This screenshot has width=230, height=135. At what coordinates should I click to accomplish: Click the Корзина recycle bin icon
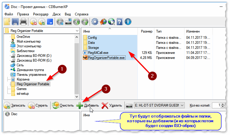(13, 79)
